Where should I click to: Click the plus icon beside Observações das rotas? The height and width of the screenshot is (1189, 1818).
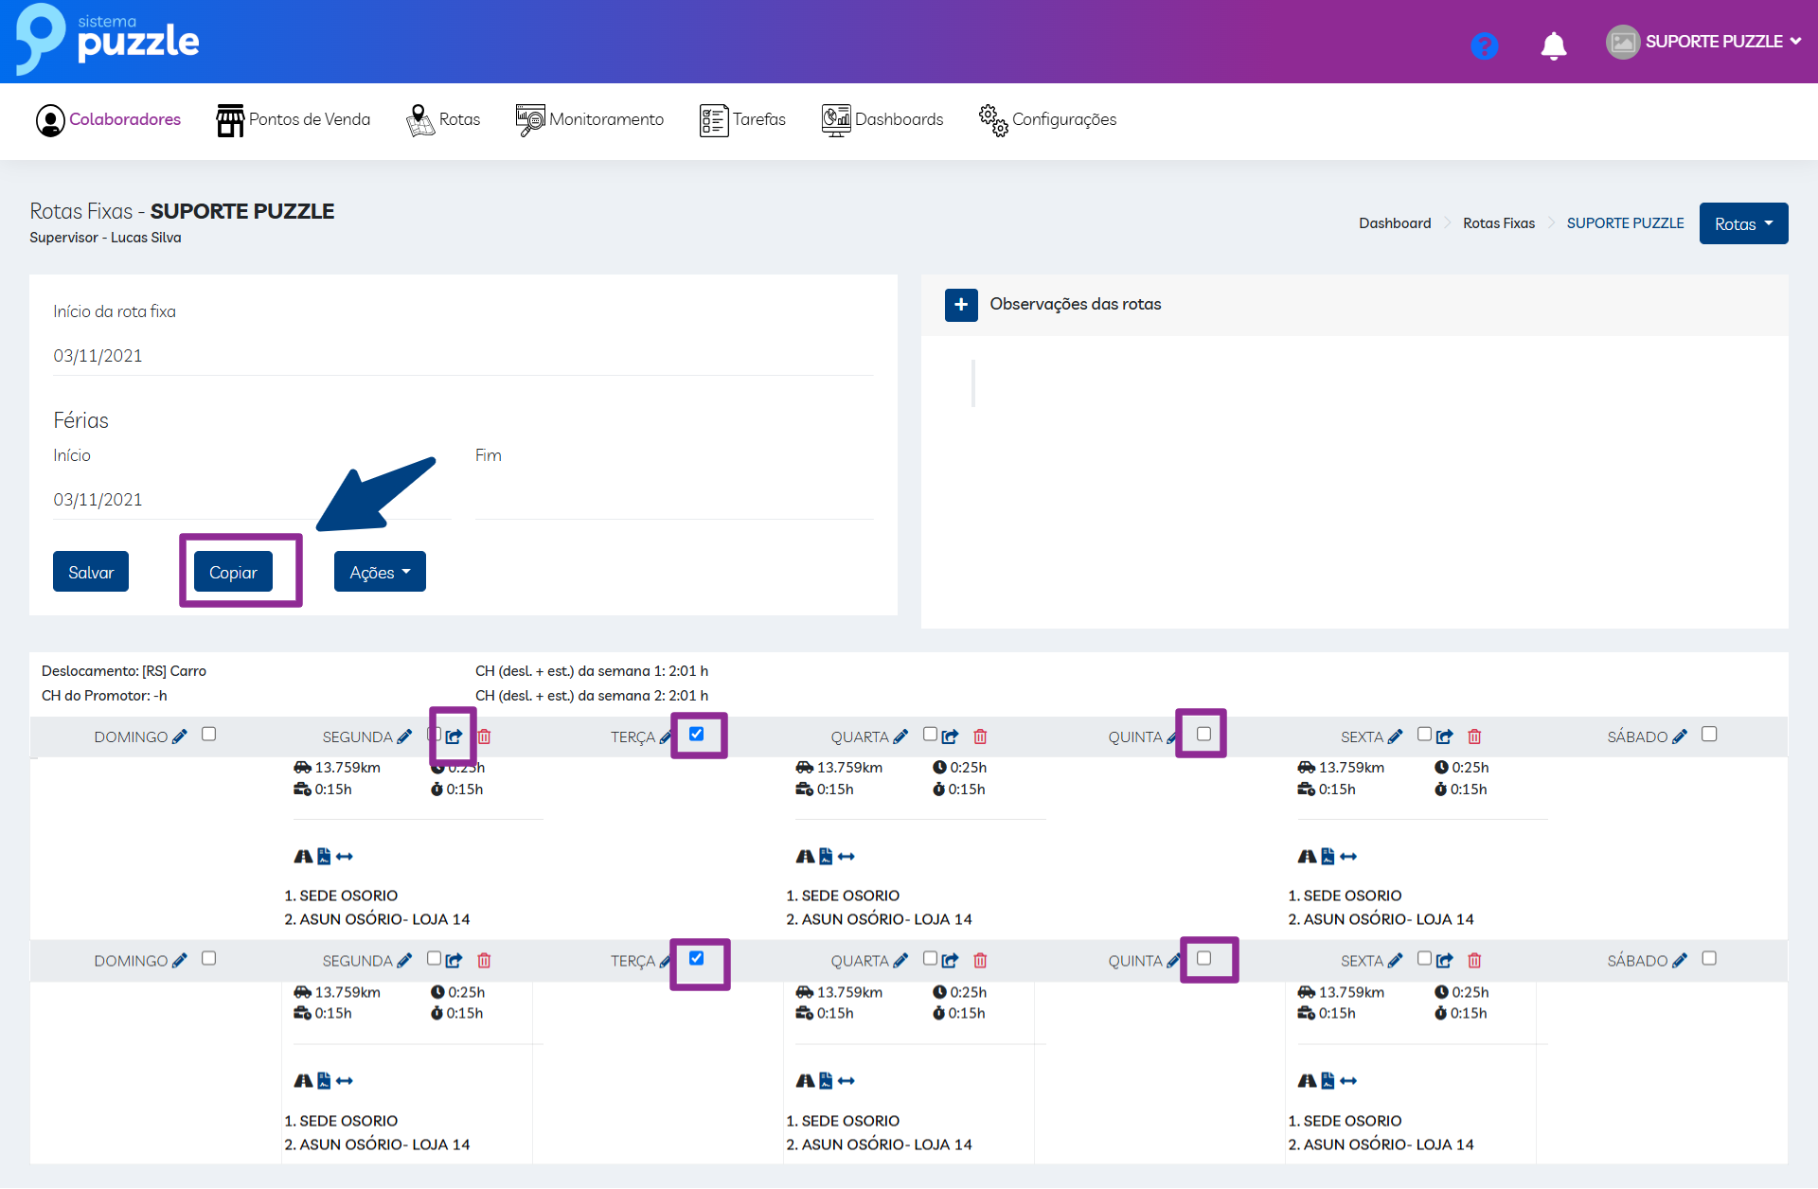tap(961, 305)
